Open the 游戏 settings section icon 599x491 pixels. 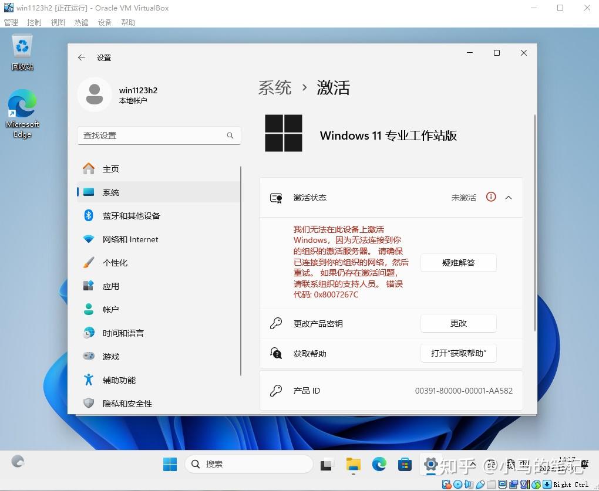point(88,356)
